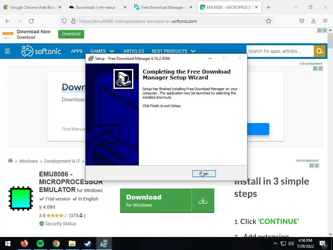Reload the current page
The image size is (333, 250).
(31, 21)
